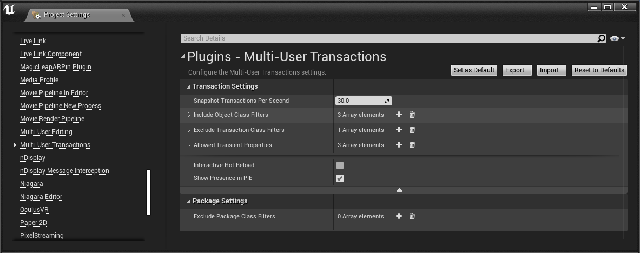Select Multi-User Transactions in sidebar
640x253 pixels.
(x=55, y=145)
